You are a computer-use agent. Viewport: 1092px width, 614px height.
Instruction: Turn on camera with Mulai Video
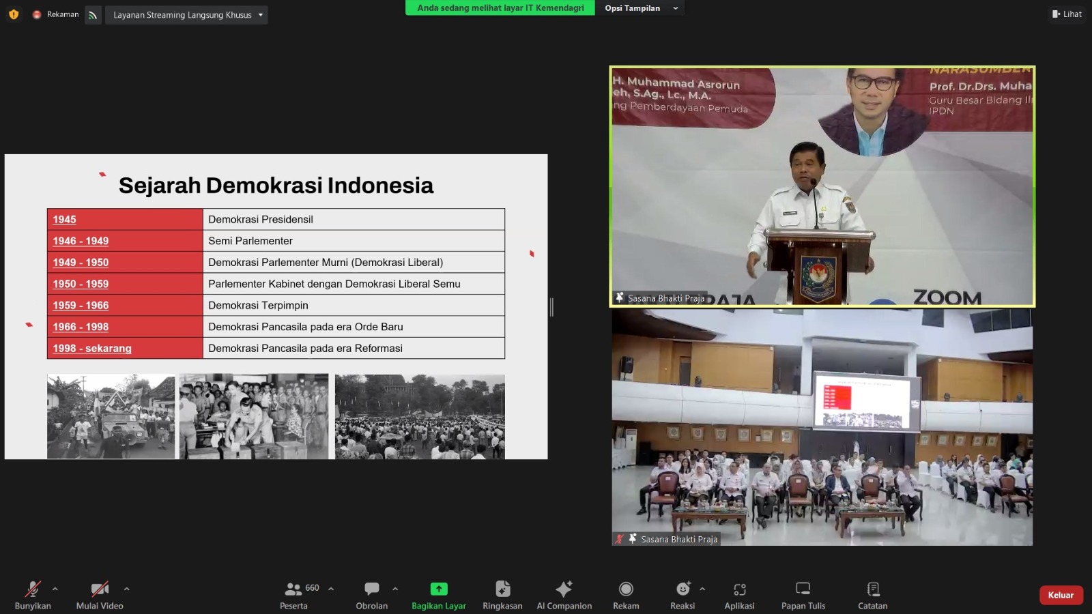click(x=100, y=594)
